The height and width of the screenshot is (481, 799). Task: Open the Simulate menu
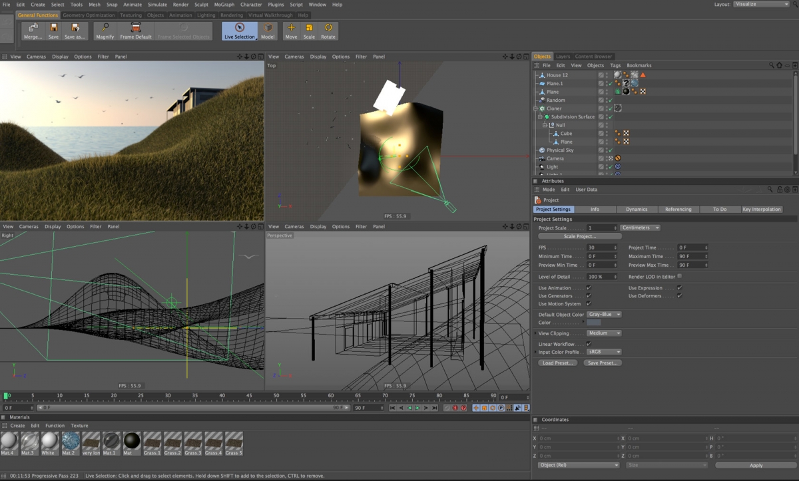(157, 5)
